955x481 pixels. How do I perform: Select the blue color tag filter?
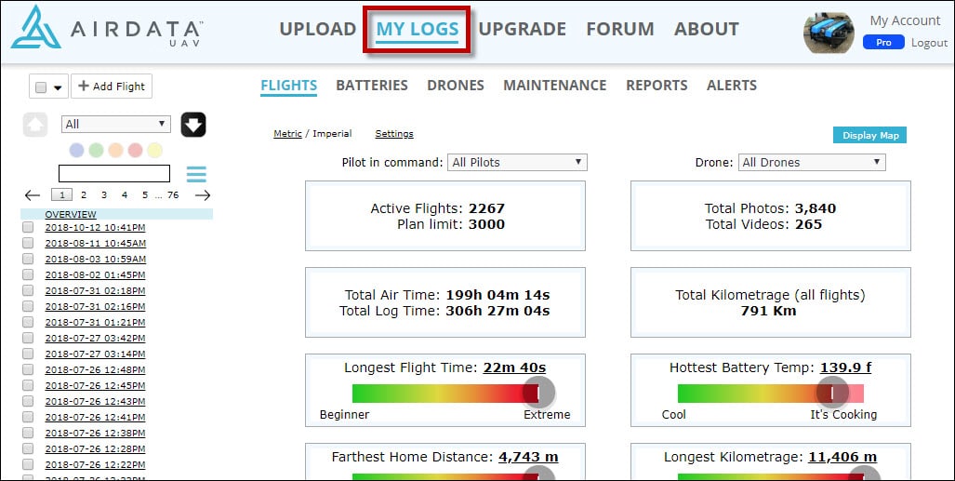[x=77, y=150]
